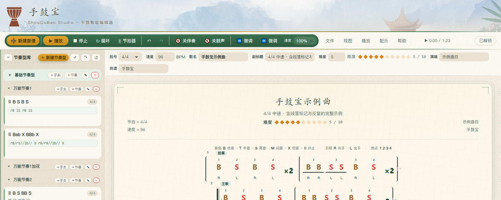Viewport: 501px width, 200px height.
Task: Edit 万能节奏2 with the pencil icon
Action: pos(88,180)
